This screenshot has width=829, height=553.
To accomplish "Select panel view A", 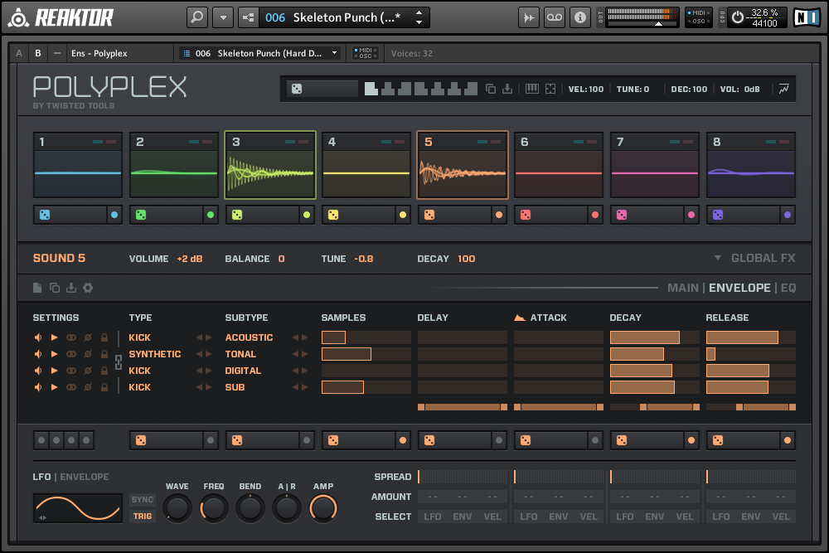I will (19, 53).
